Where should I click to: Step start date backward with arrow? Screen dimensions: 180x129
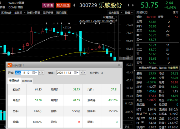[40, 73]
